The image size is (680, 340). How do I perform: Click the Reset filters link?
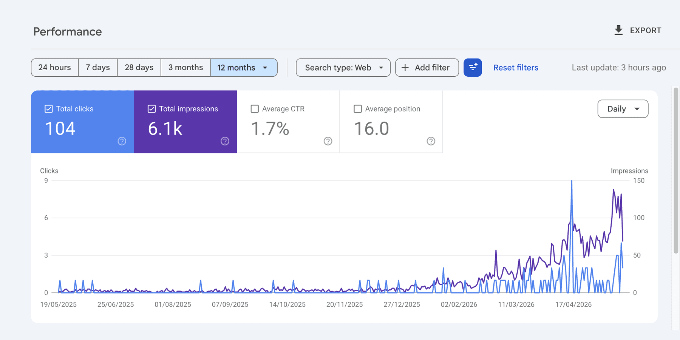click(516, 68)
